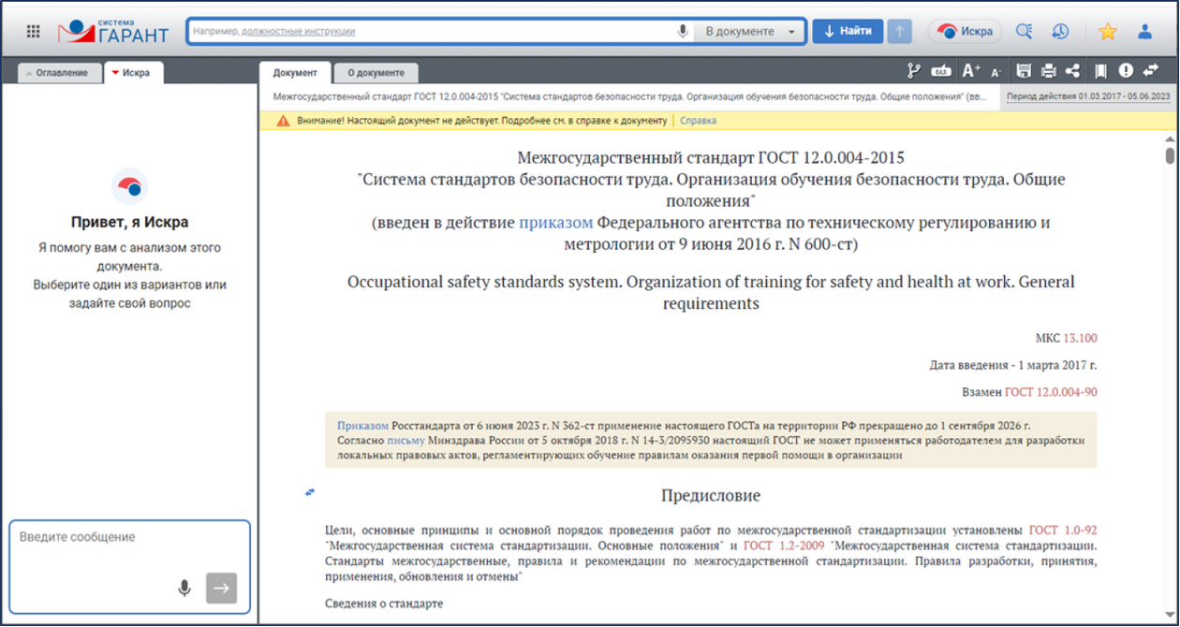Open the history clock icon
1180x627 pixels.
tap(1060, 31)
